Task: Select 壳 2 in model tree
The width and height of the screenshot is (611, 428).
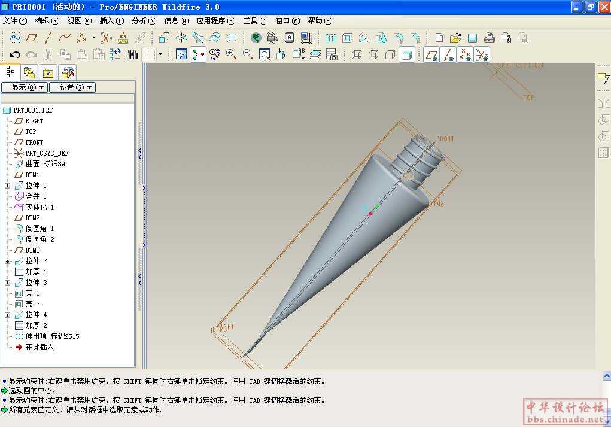Action: coord(28,304)
